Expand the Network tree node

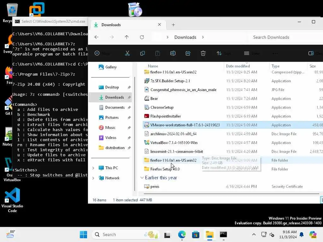[x=93, y=178]
